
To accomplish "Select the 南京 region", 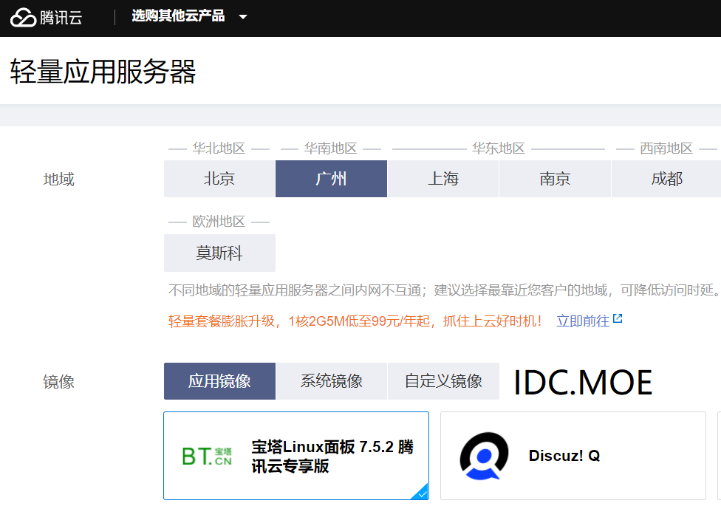I will click(555, 179).
